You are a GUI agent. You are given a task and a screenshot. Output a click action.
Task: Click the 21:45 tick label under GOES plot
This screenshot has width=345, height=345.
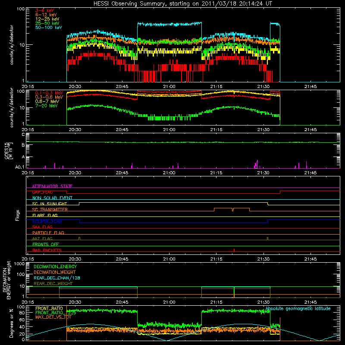coord(310,173)
